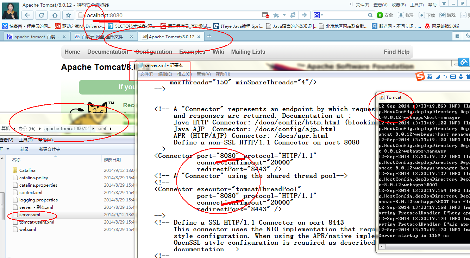Go to the browser home page icon
Viewport: 470px width, 258px height.
click(55, 15)
